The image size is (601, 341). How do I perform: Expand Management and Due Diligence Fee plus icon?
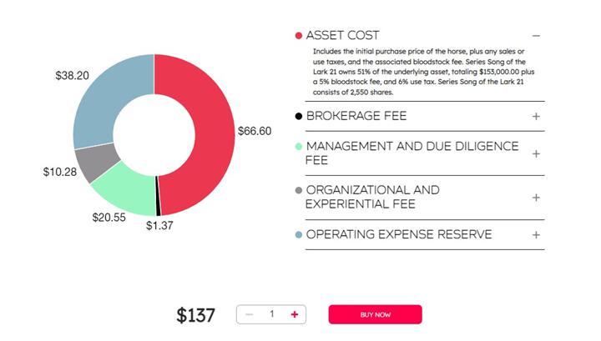point(536,153)
